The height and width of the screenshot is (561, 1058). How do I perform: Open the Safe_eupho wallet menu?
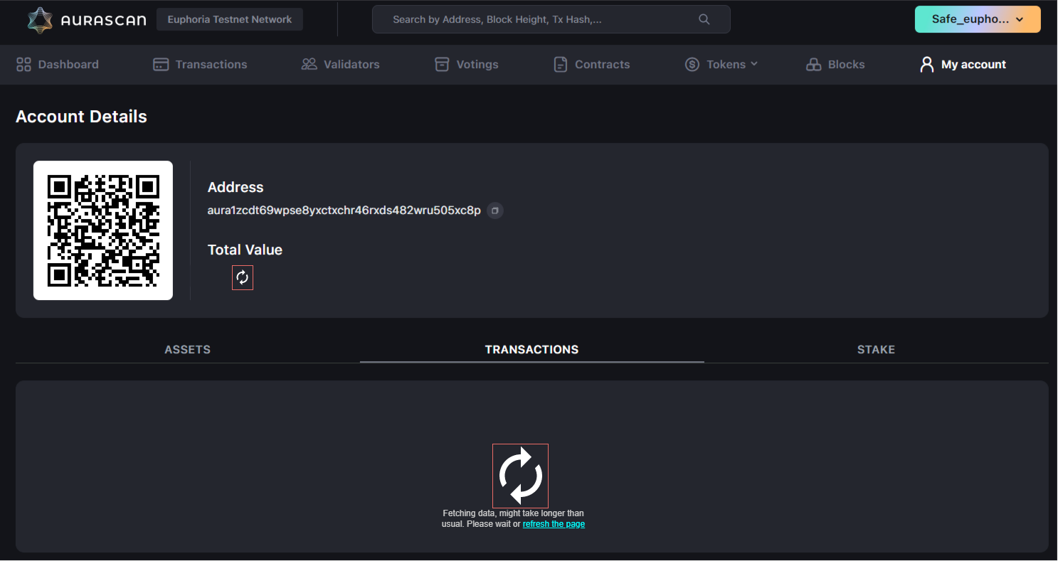point(977,19)
